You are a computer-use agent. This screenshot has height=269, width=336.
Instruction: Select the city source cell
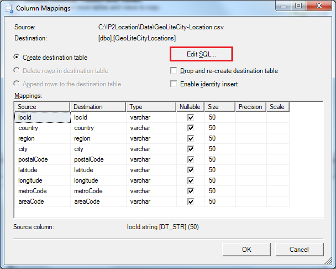pyautogui.click(x=43, y=149)
